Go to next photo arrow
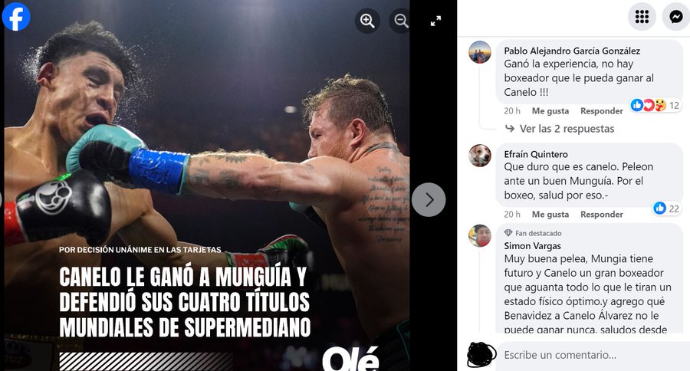Image resolution: width=690 pixels, height=371 pixels. [429, 200]
